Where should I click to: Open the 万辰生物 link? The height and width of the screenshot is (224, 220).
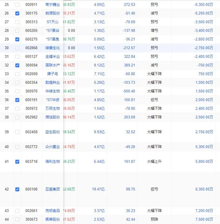coord(52,109)
